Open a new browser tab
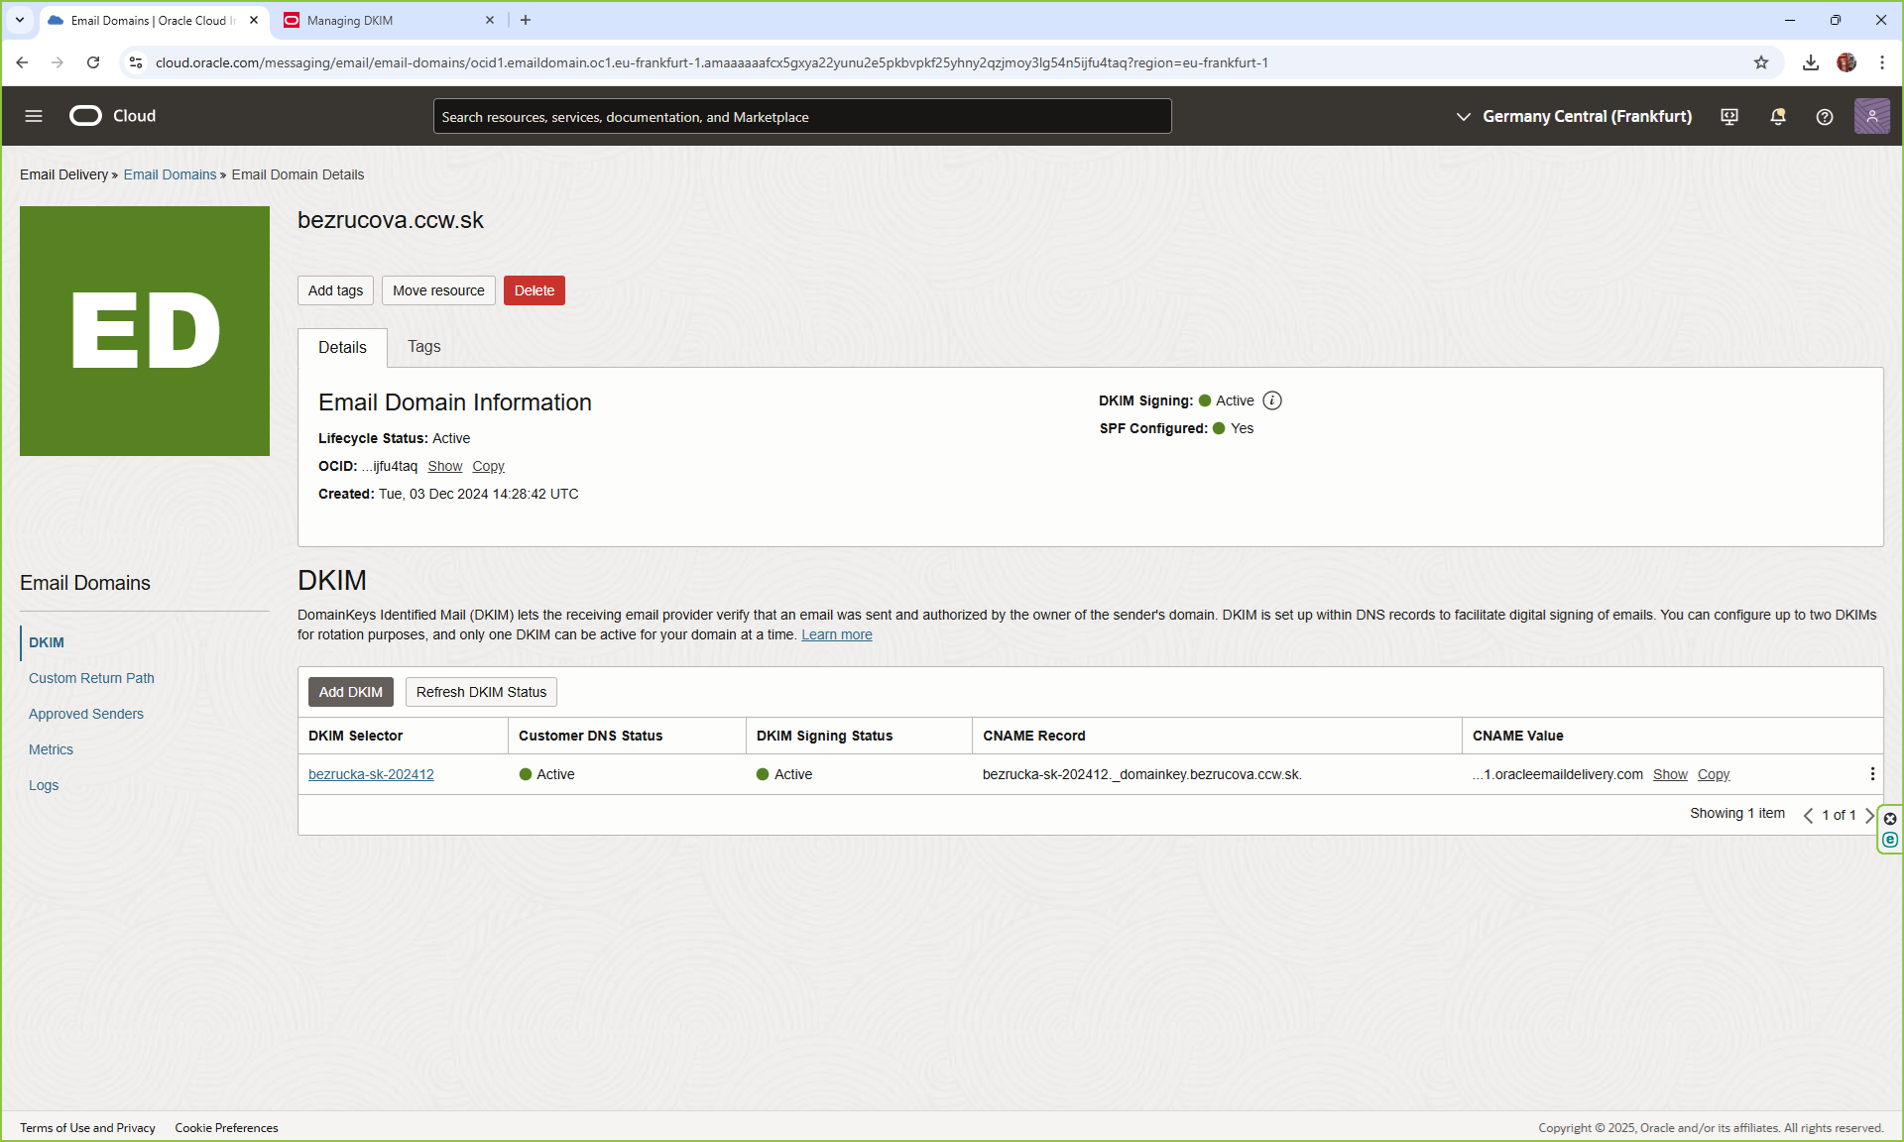 coord(526,20)
